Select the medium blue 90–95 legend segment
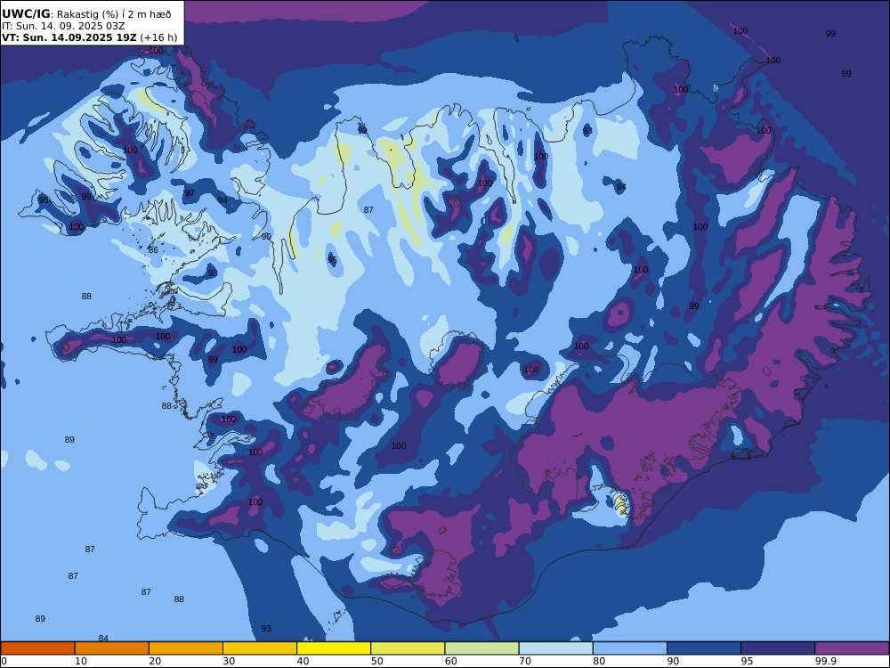The width and height of the screenshot is (890, 668). tap(704, 648)
